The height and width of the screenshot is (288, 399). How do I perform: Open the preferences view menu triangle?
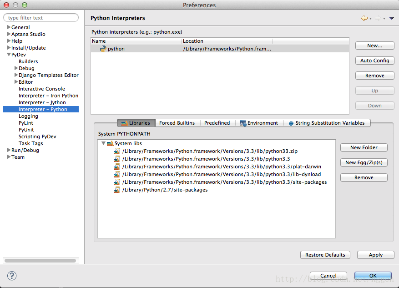coord(392,18)
